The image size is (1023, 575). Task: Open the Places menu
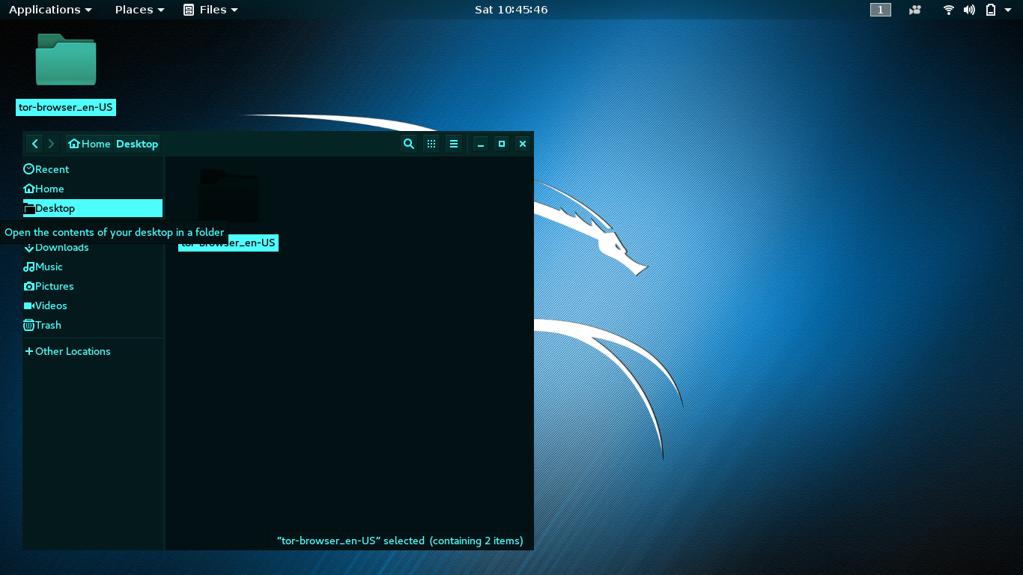[x=139, y=10]
